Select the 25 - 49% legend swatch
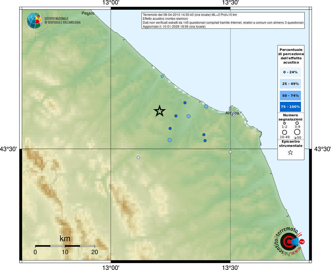Viewport: 331px width, 270px height. pos(290,84)
